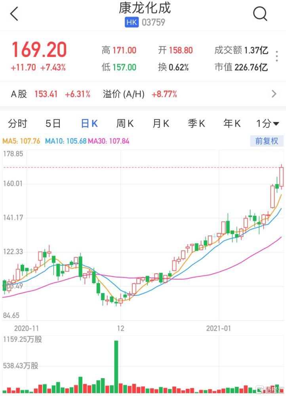The width and height of the screenshot is (286, 396).
Task: Tap the current price 169.20
Action: pos(39,49)
